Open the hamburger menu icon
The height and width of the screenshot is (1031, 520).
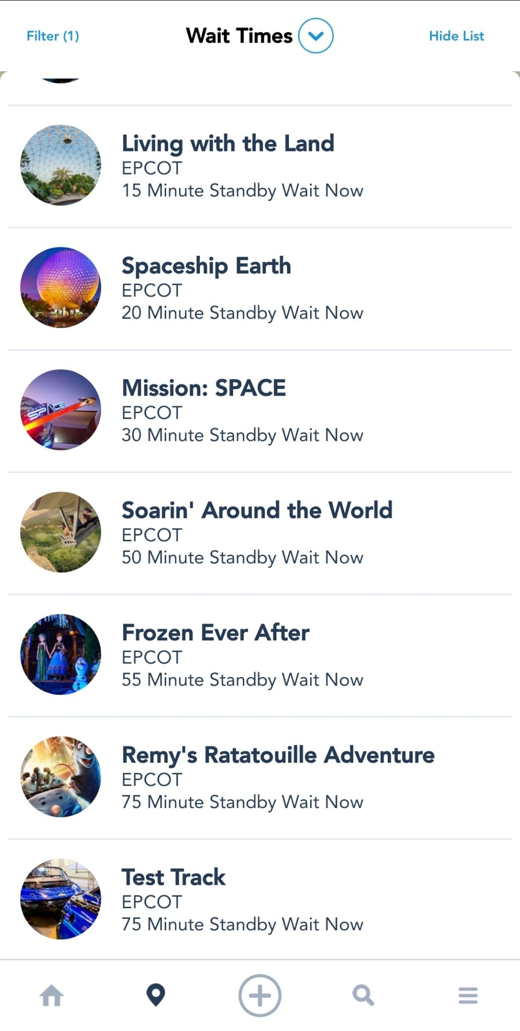(x=468, y=995)
